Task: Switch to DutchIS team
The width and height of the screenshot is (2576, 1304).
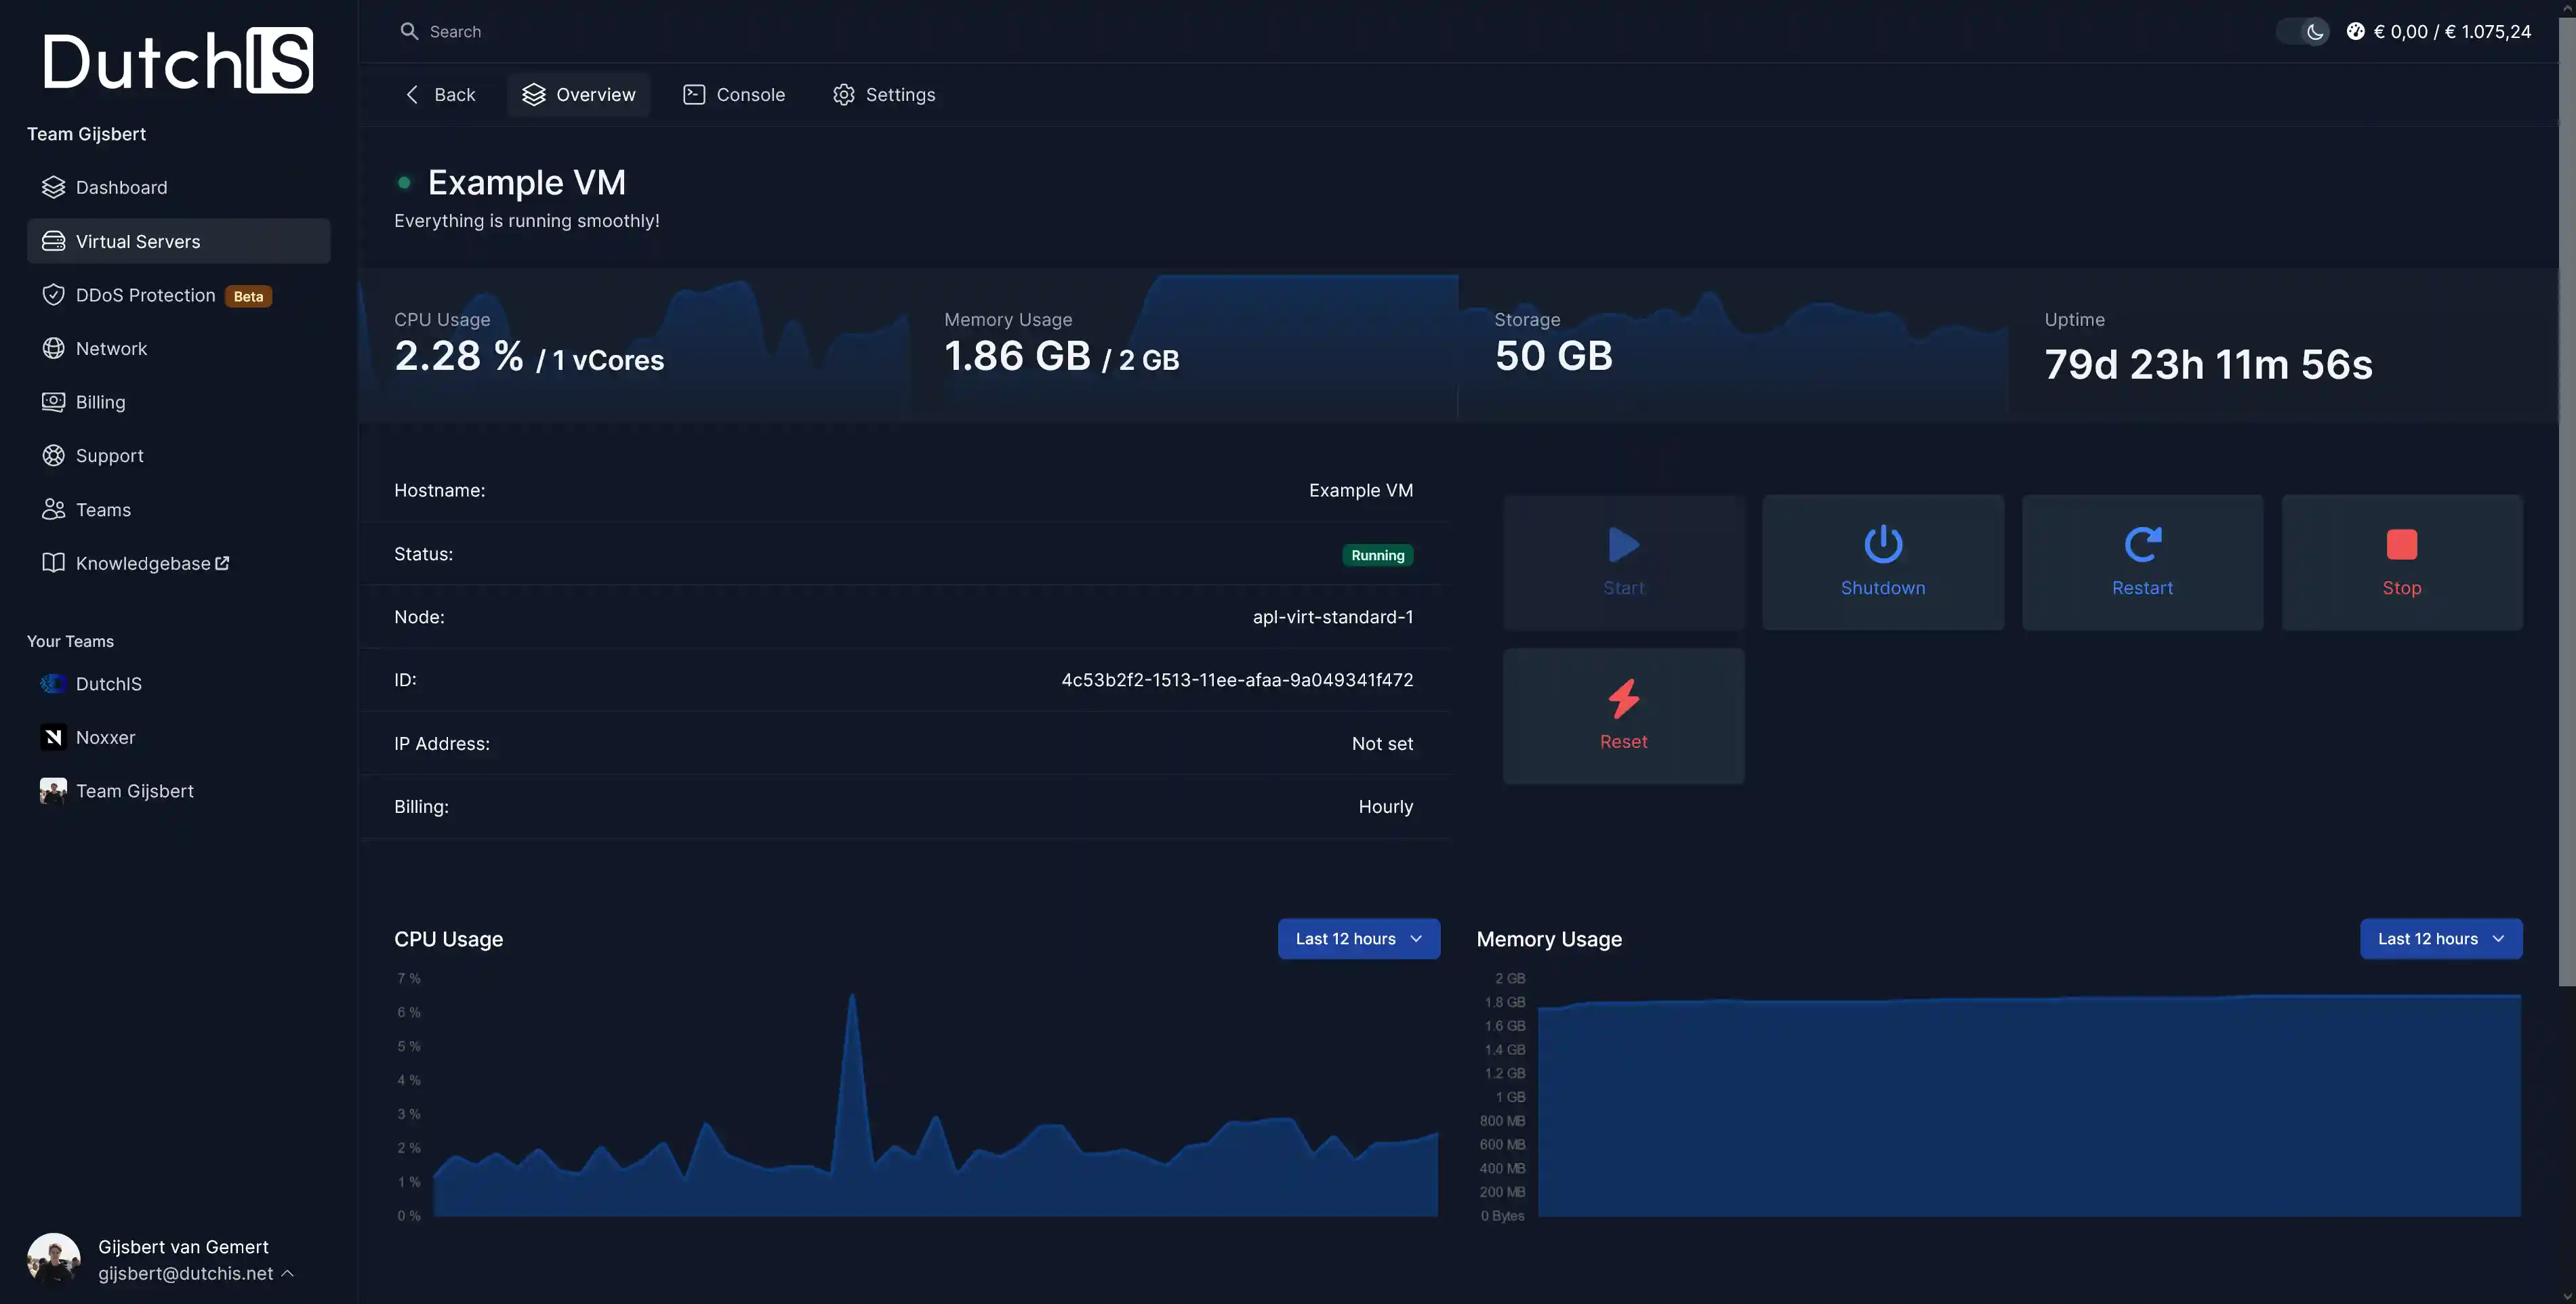Action: pos(178,683)
